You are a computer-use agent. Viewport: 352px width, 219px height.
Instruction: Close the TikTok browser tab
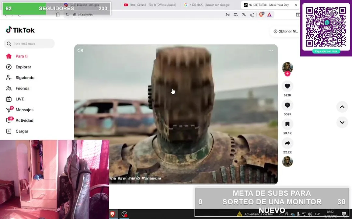296,5
